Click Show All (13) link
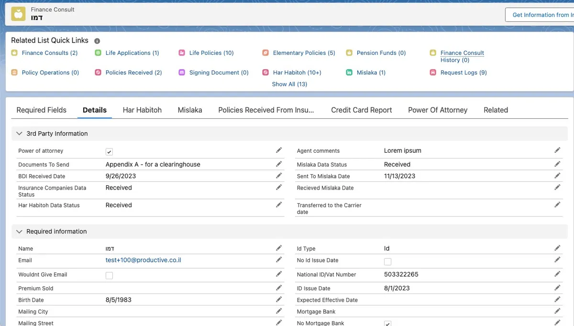Image resolution: width=574 pixels, height=326 pixels. click(289, 84)
